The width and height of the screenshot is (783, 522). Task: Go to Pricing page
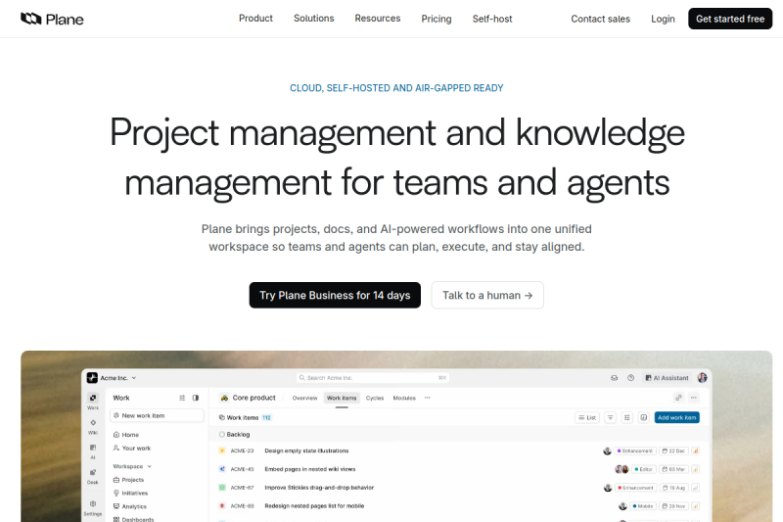437,19
